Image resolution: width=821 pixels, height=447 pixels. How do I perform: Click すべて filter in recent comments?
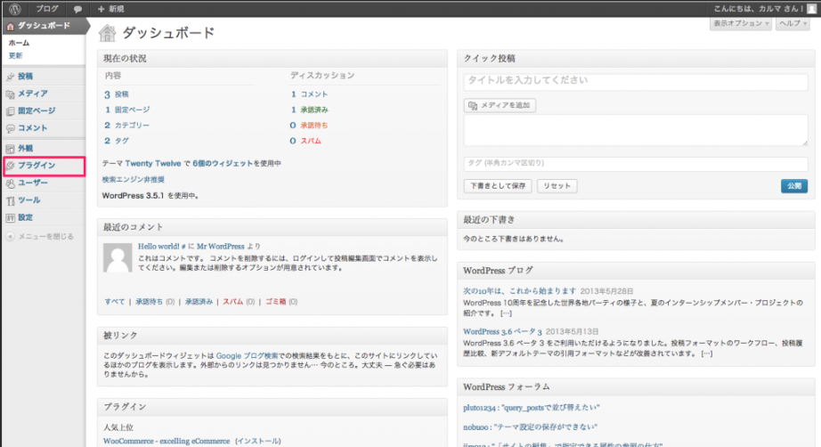pos(115,302)
